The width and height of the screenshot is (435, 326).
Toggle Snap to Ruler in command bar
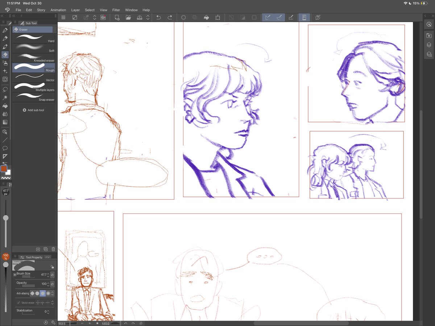[268, 17]
